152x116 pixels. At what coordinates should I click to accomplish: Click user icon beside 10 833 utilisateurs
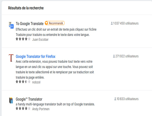[x=115, y=99]
